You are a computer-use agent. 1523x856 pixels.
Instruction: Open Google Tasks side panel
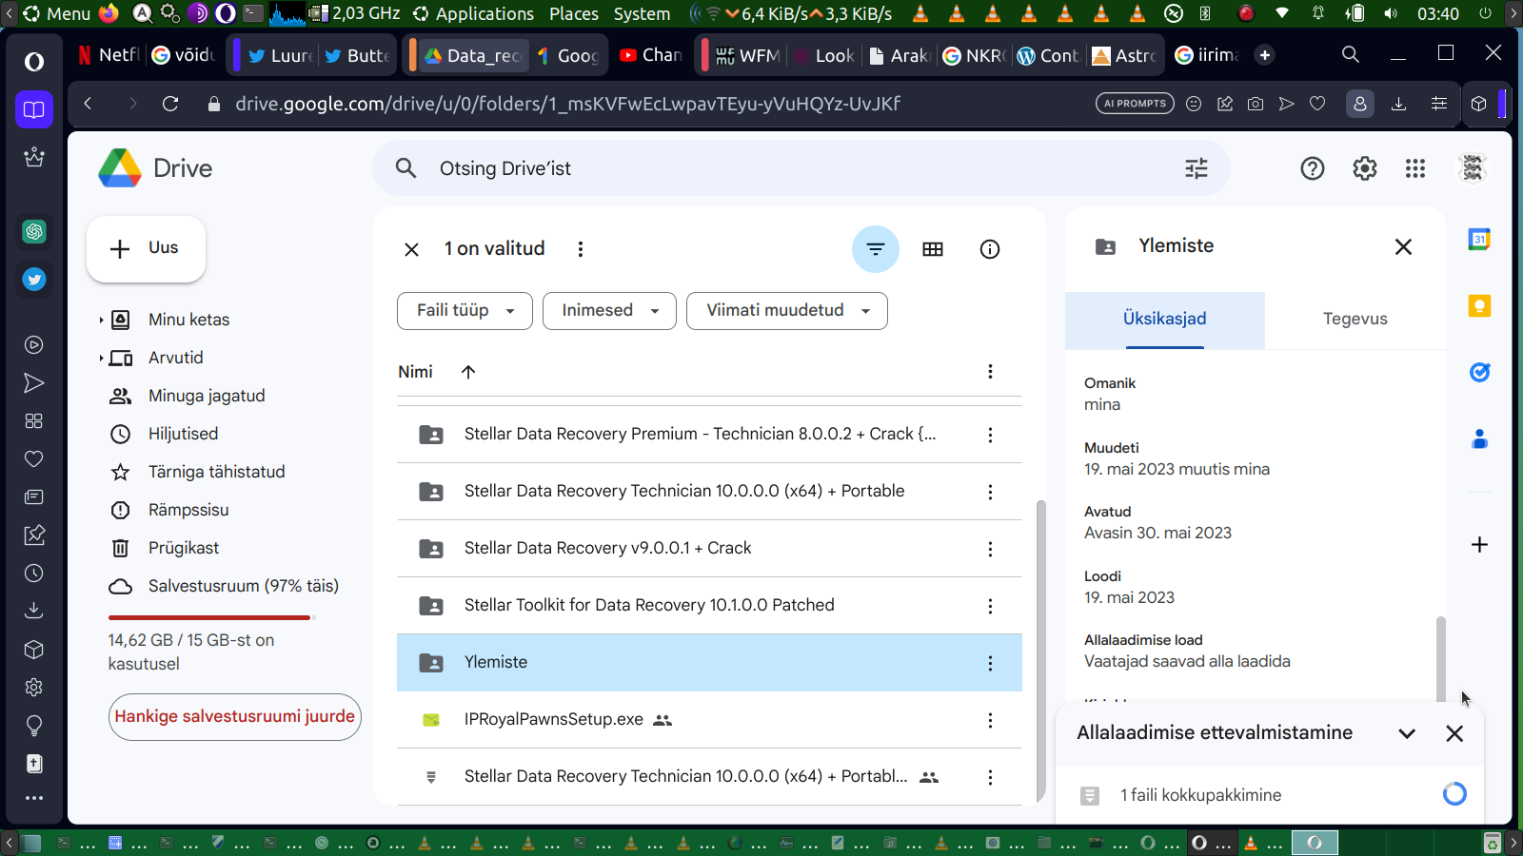(x=1479, y=373)
